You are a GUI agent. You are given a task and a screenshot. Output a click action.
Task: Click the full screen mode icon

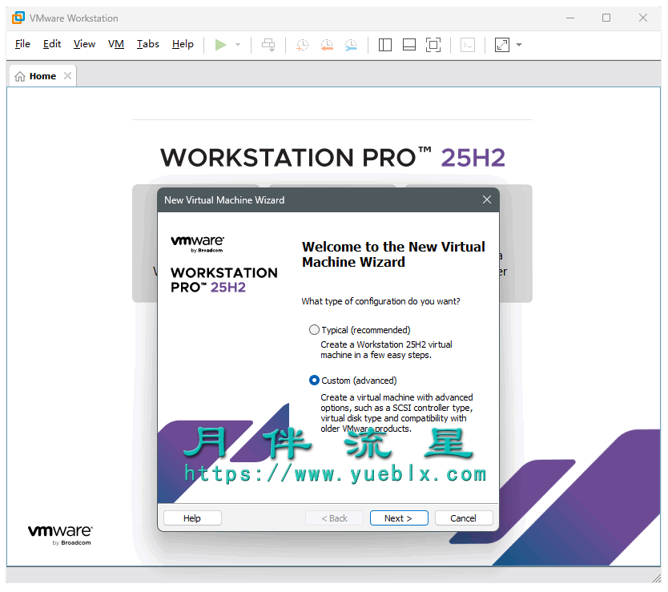coord(433,45)
